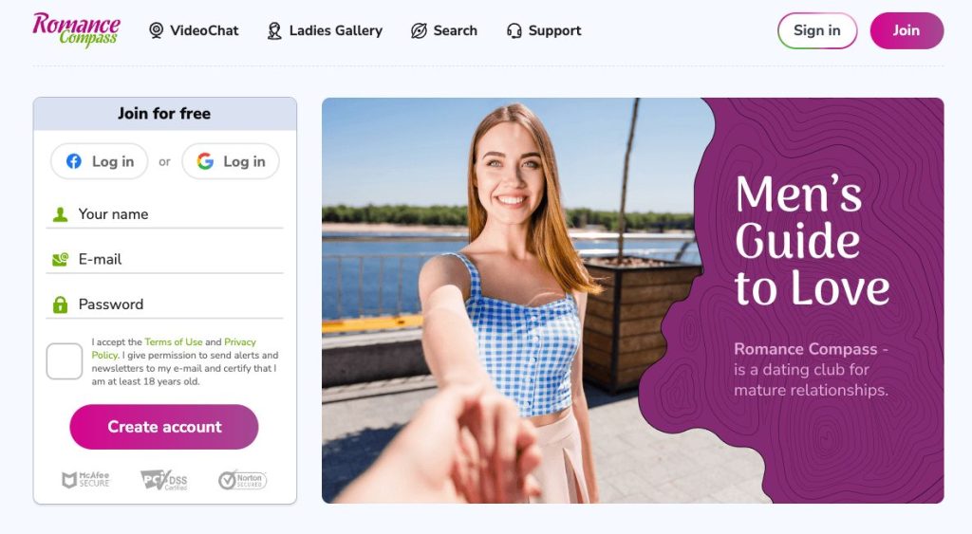The image size is (972, 534).
Task: Click the Romance Compass logo
Action: 76,29
